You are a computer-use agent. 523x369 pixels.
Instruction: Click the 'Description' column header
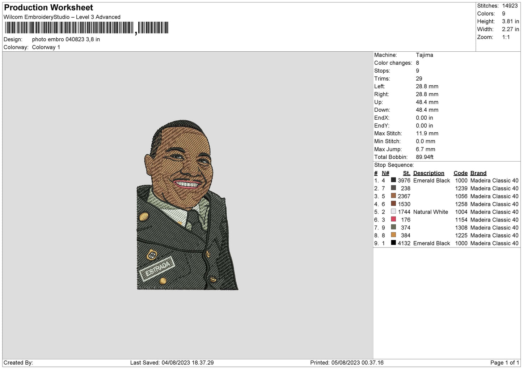[x=429, y=173]
